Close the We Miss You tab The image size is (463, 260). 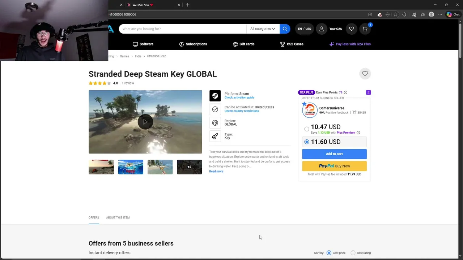[179, 5]
